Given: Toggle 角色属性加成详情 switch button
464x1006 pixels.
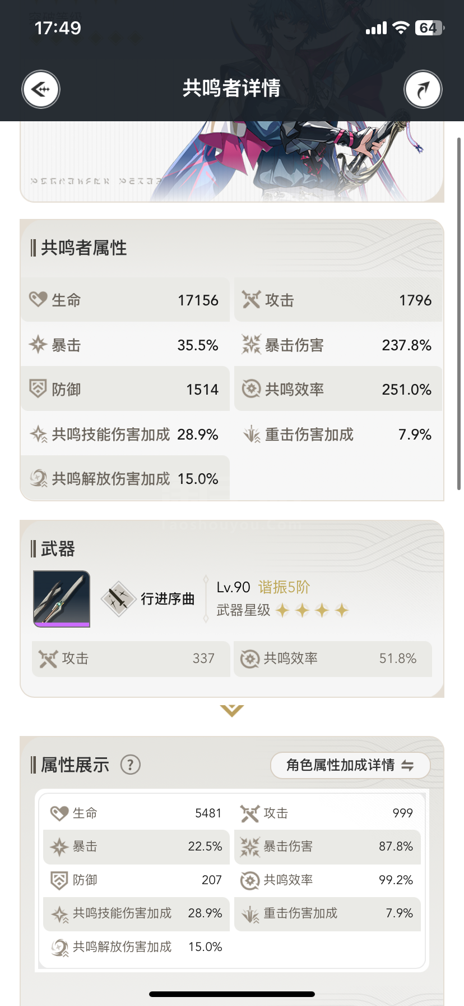Looking at the screenshot, I should pyautogui.click(x=350, y=765).
